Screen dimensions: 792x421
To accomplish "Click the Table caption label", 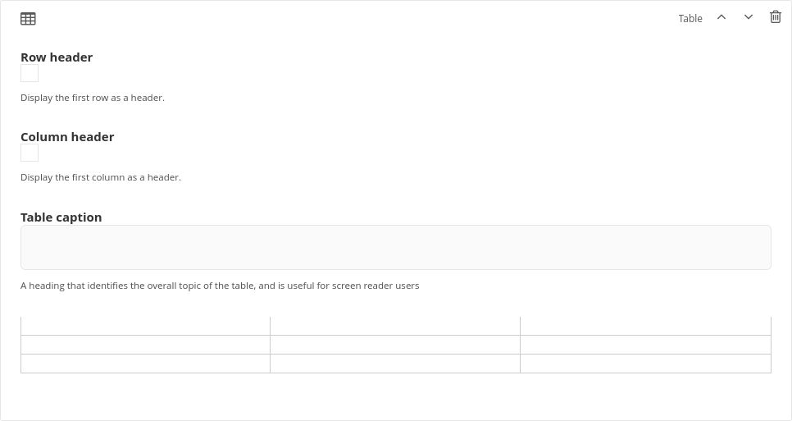I will point(61,217).
